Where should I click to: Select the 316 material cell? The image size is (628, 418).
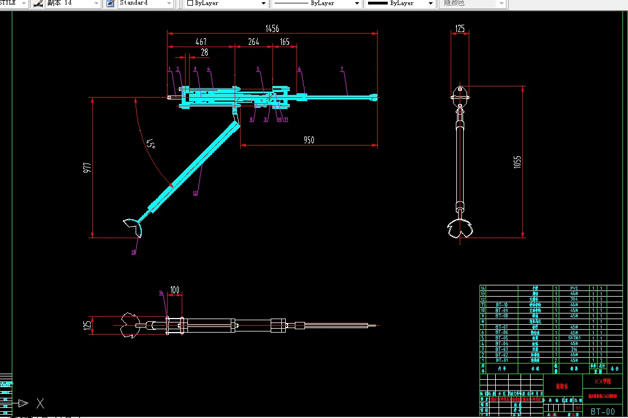[x=574, y=349]
